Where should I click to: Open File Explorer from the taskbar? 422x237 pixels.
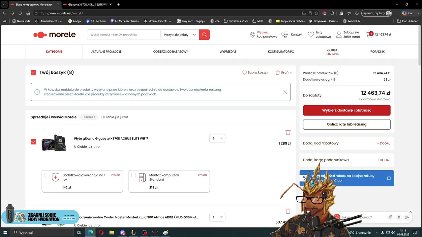[x=111, y=233]
